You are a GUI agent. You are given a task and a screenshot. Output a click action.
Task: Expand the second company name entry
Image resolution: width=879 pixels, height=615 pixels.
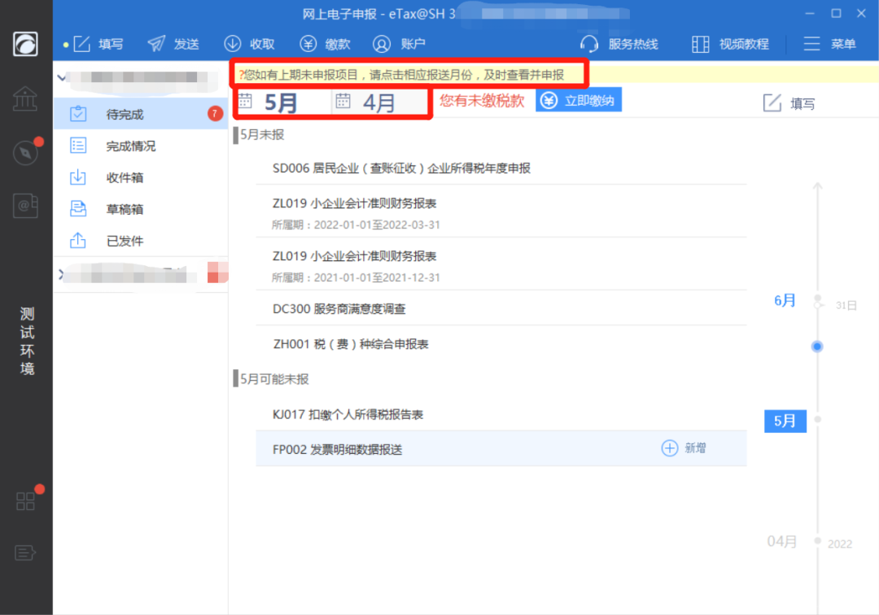(x=63, y=274)
